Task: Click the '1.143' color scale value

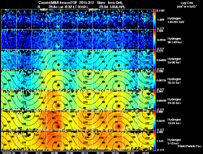Action: [x=160, y=141]
